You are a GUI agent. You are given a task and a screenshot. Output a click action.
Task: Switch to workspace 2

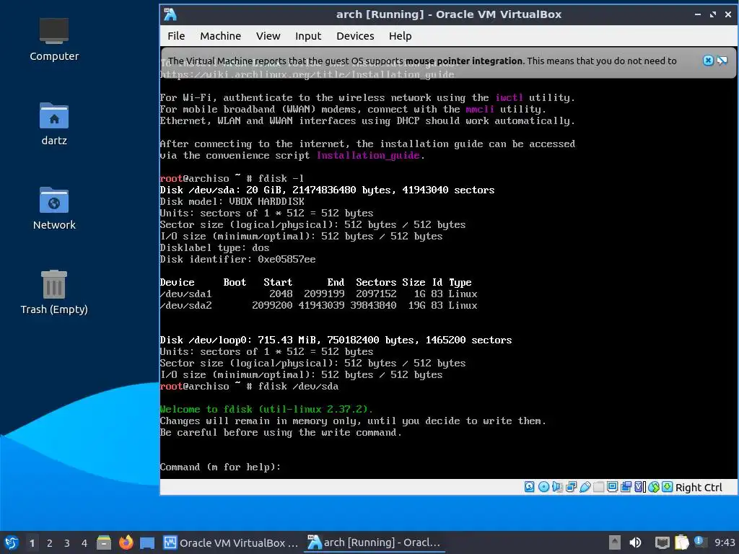pos(50,542)
